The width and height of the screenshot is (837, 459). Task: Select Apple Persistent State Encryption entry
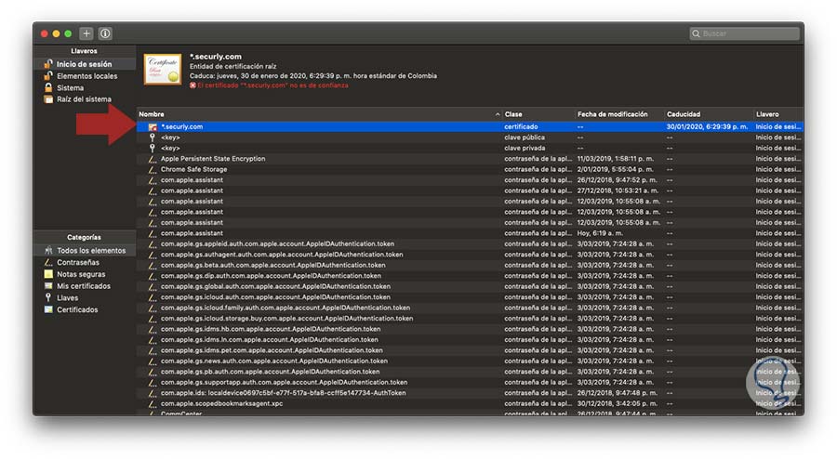470,159
